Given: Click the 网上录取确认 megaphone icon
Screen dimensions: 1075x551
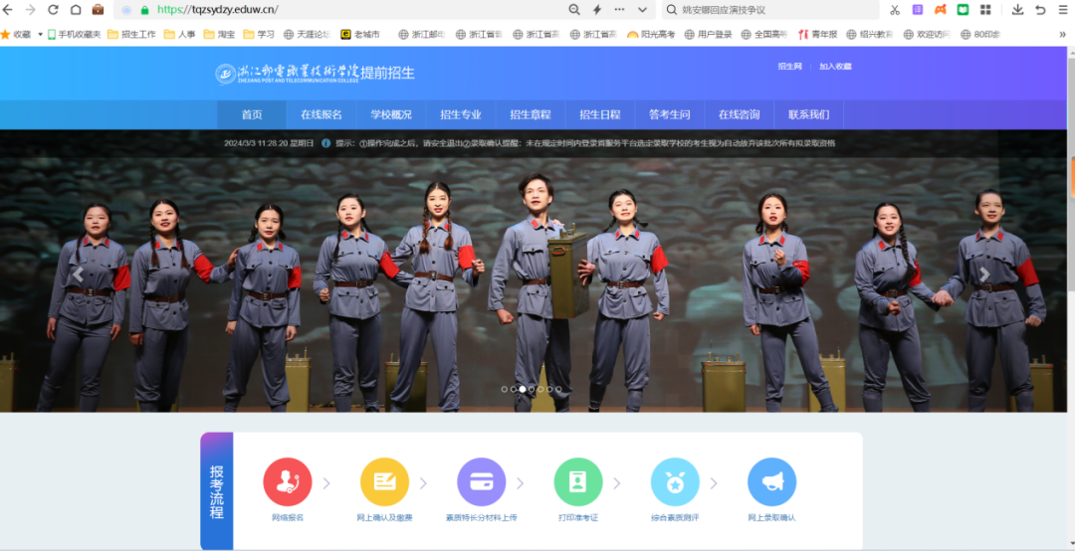Looking at the screenshot, I should click(x=771, y=482).
